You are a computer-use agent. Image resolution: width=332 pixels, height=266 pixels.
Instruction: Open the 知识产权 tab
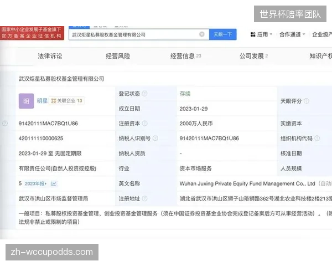click(320, 56)
